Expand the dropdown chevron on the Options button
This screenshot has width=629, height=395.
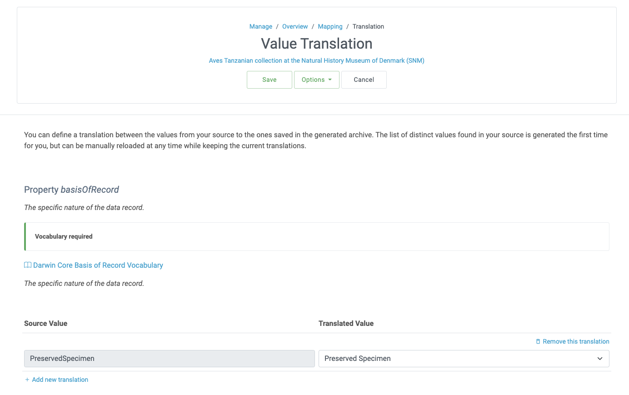(x=330, y=80)
